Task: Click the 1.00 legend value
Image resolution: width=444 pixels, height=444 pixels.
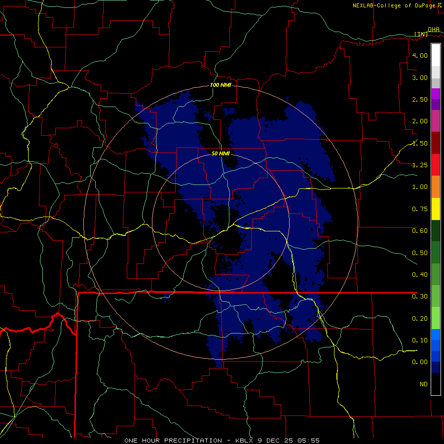Action: tap(420, 187)
